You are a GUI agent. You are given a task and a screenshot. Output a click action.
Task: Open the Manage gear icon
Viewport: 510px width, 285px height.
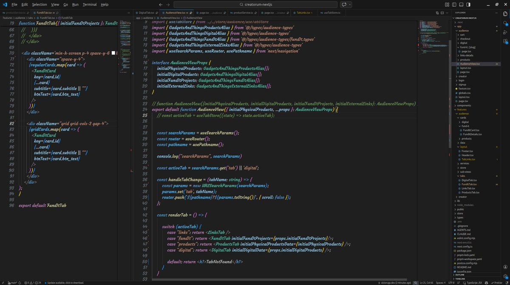click(x=505, y=276)
